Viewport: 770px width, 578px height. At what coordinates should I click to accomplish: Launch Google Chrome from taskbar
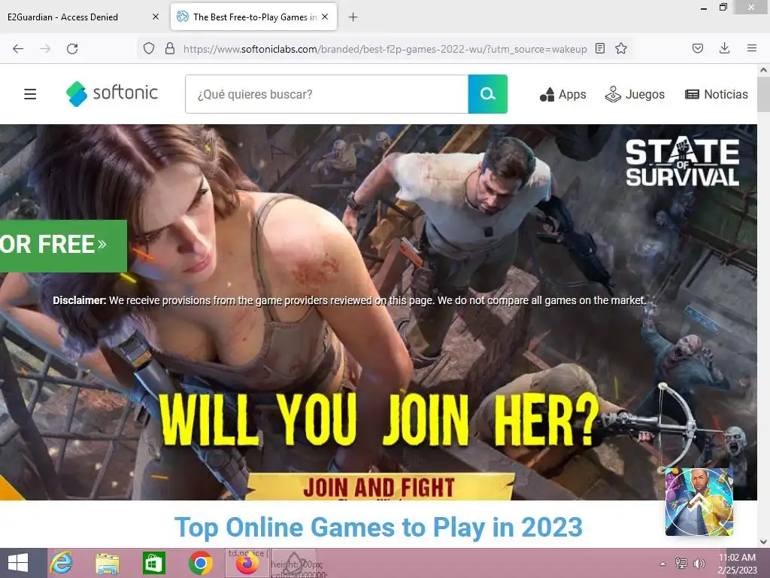point(200,563)
